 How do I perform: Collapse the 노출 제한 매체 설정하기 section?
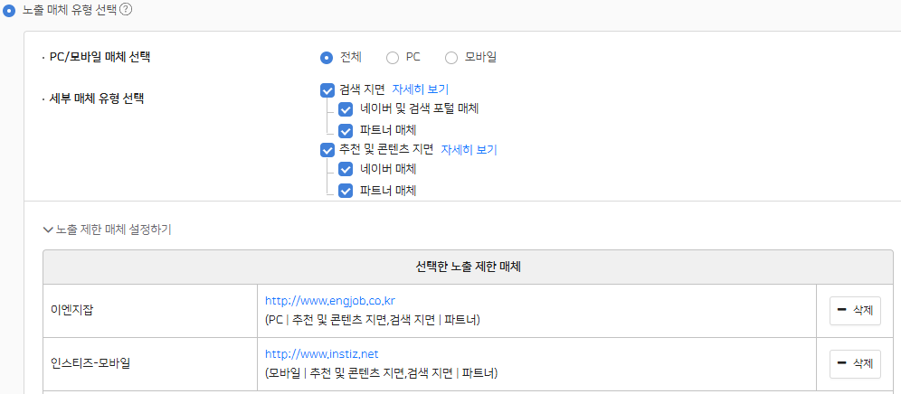pos(107,230)
